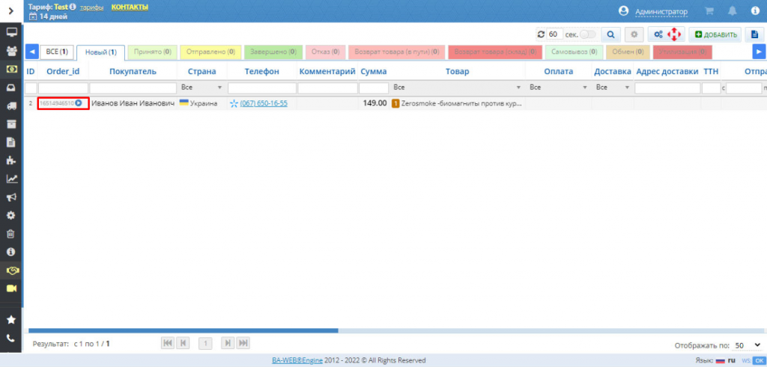The height and width of the screenshot is (367, 767).
Task: Open the document page icon in sidebar
Action: (x=11, y=142)
